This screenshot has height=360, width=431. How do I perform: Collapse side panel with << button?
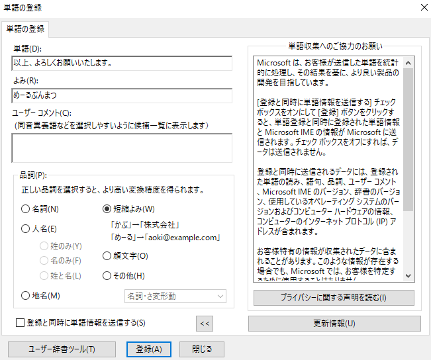(205, 324)
